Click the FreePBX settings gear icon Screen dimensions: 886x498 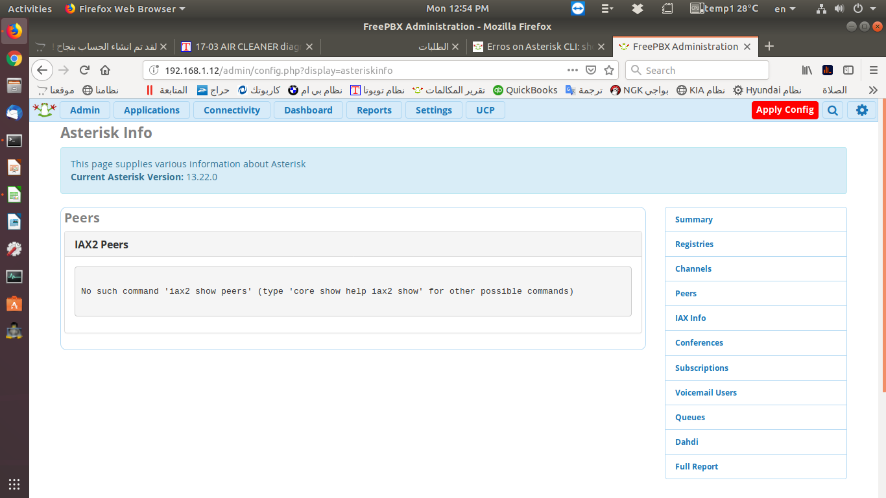(861, 110)
